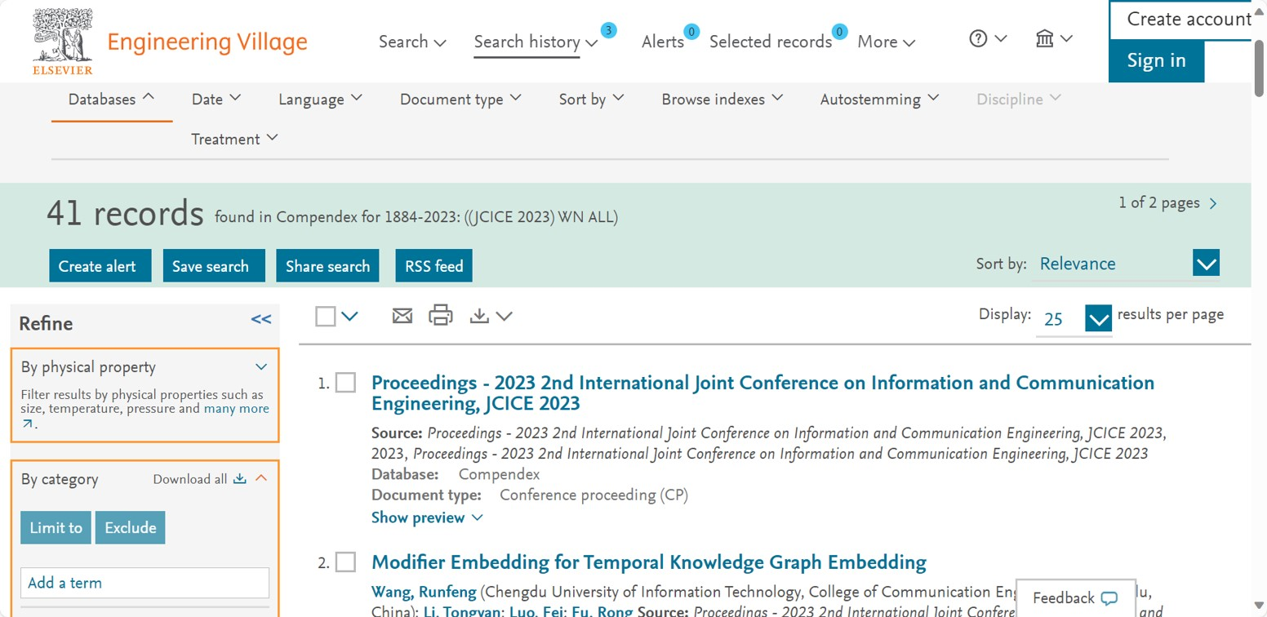Check the box for Modifier Embedding record
1267x617 pixels.
click(x=346, y=562)
